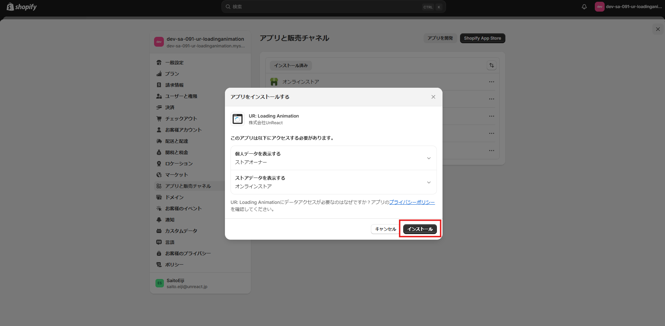
Task: Select アプリと販売チャネル in the sidebar
Action: (x=188, y=186)
